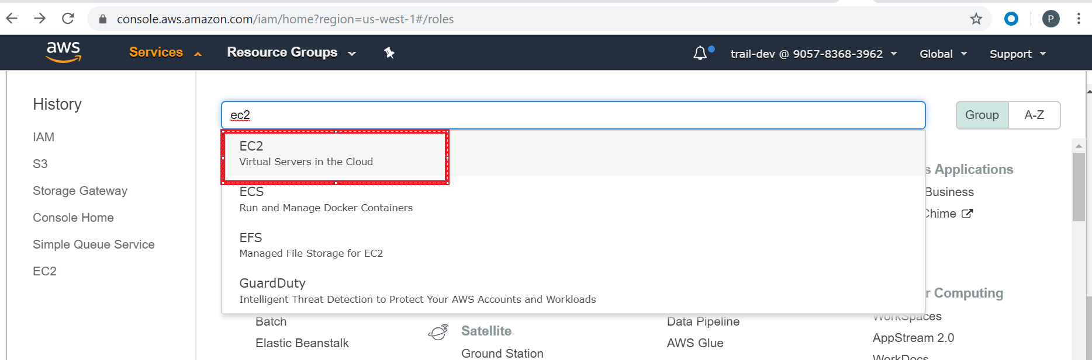Click the service search field containing ec2
Viewport: 1092px width, 360px height.
click(x=573, y=115)
